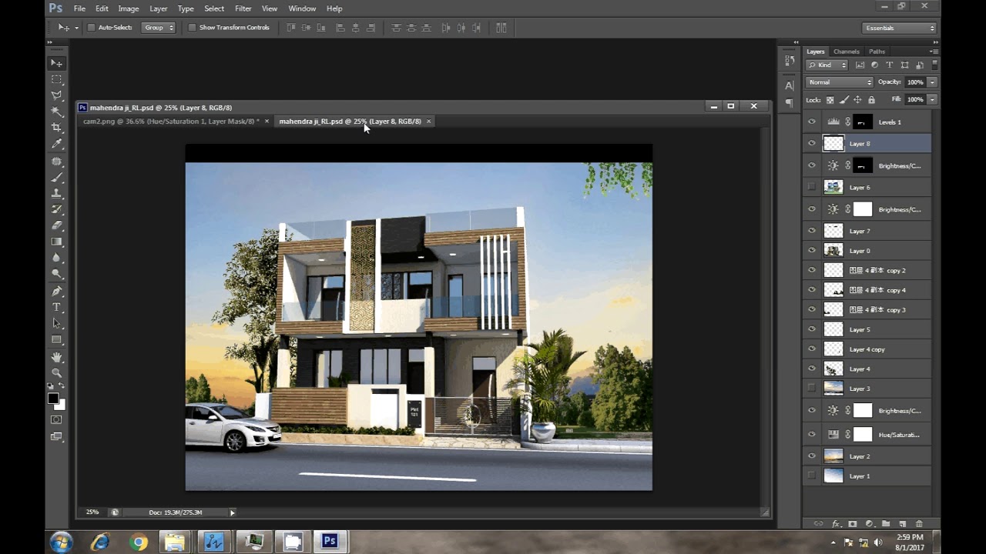Viewport: 986px width, 554px height.
Task: Pick the Type tool
Action: [x=56, y=307]
